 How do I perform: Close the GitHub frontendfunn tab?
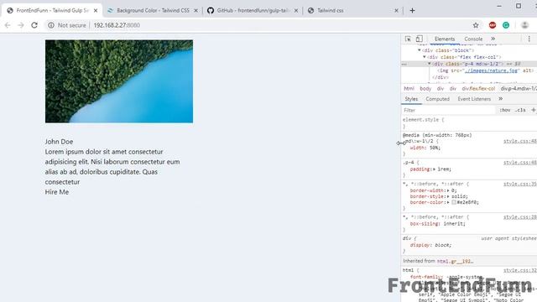pyautogui.click(x=296, y=11)
